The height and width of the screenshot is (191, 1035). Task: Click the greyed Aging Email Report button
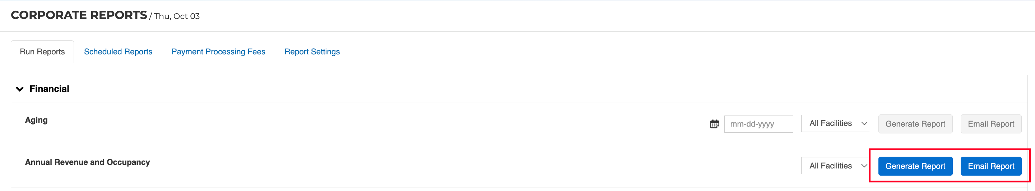pos(991,124)
